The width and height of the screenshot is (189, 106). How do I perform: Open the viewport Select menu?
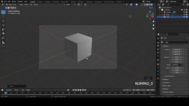pyautogui.click(x=26, y=5)
